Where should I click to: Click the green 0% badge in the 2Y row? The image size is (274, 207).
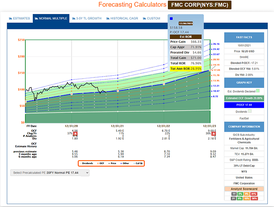point(240,198)
